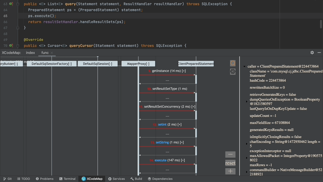Expand the charEncoding node
The width and height of the screenshot is (323, 182).
pyautogui.click(x=247, y=144)
